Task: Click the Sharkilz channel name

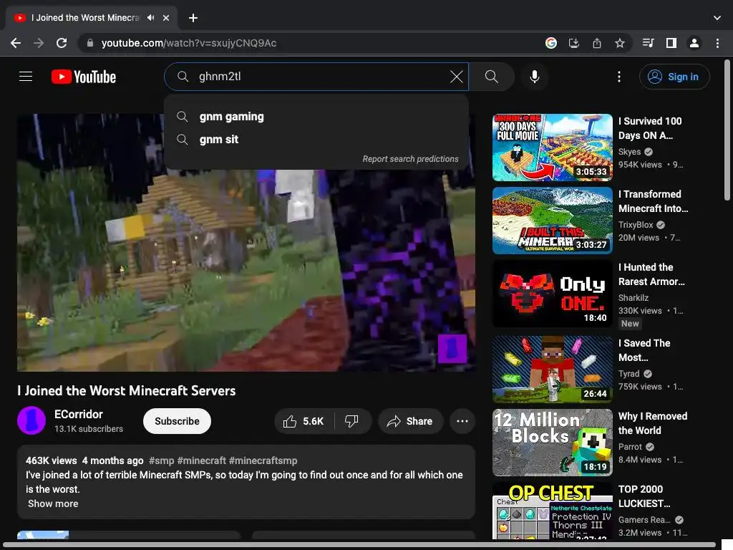Action: coord(634,298)
